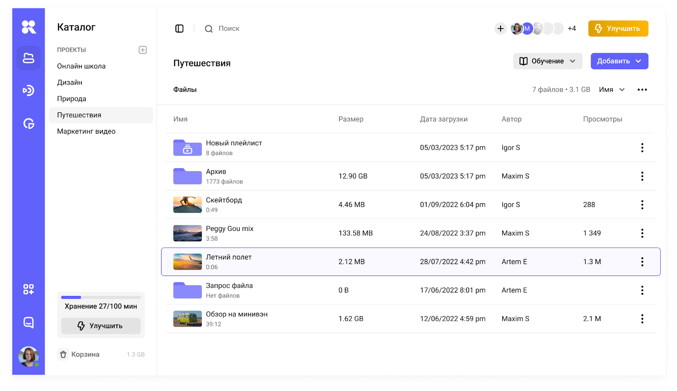
Task: Open options menu for Новый плейлист row
Action: [642, 148]
